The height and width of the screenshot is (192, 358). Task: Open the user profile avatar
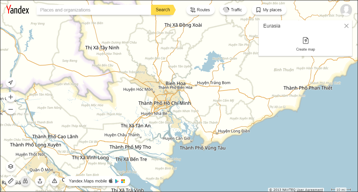tap(346, 10)
